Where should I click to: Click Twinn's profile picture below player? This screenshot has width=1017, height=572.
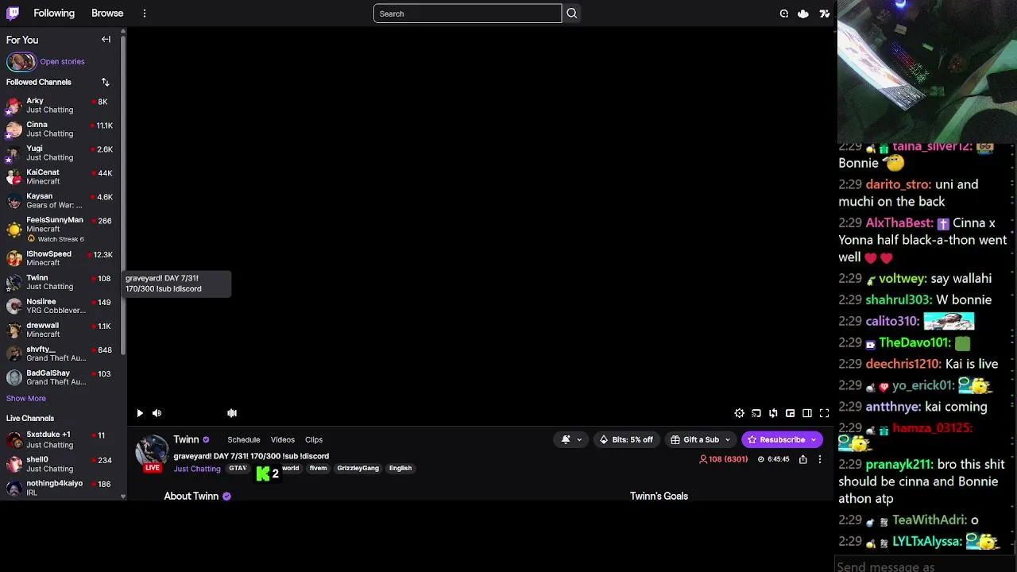click(x=151, y=451)
